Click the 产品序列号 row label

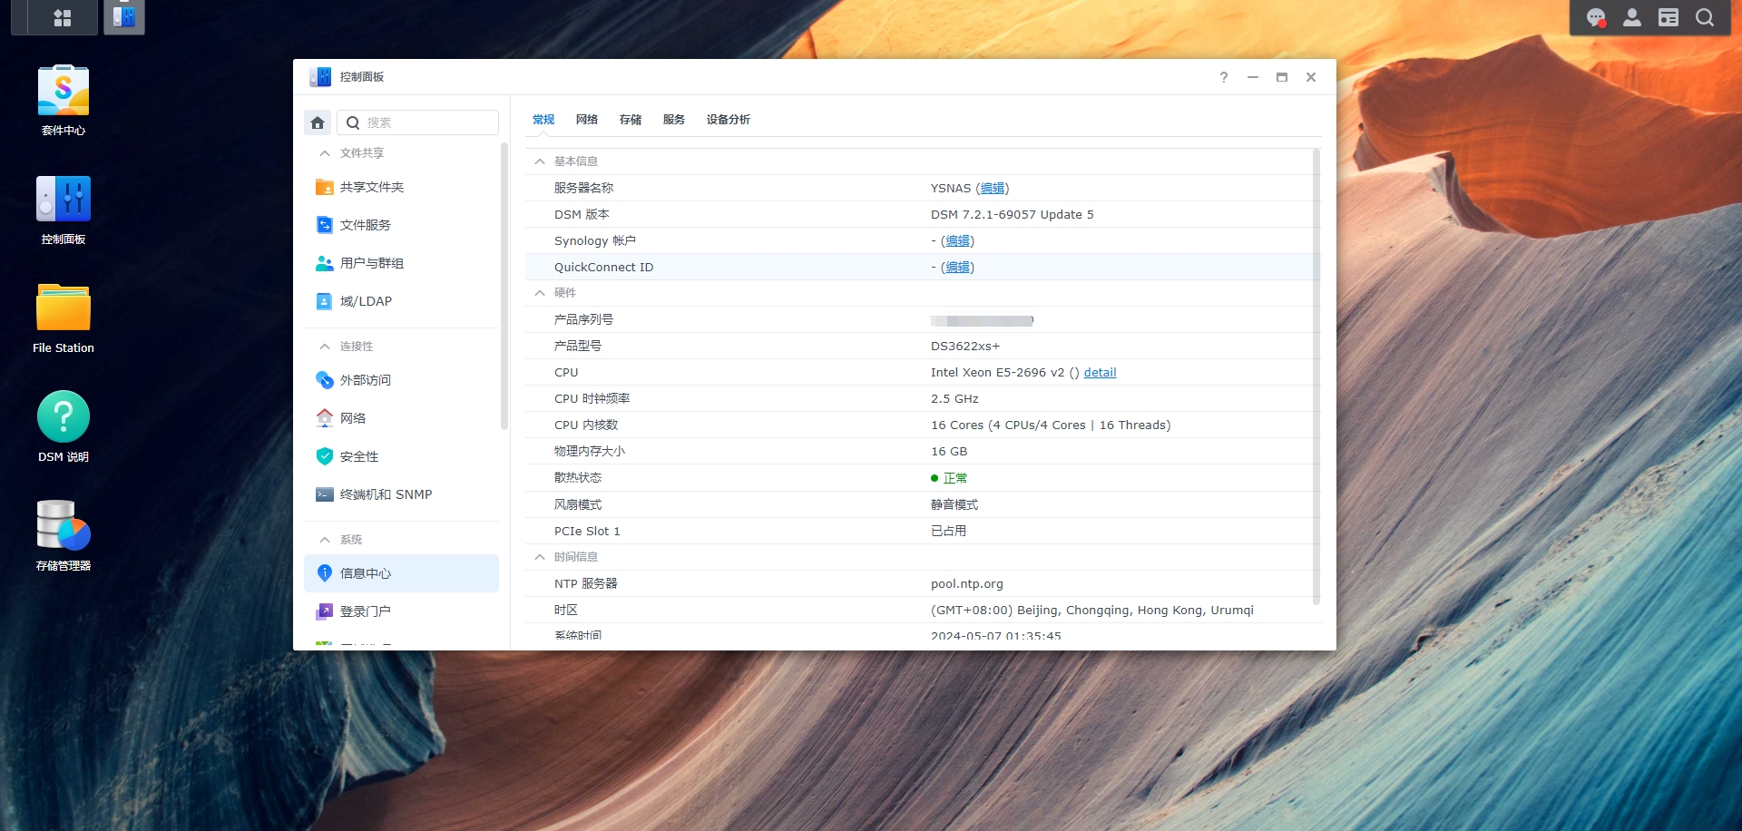click(583, 320)
